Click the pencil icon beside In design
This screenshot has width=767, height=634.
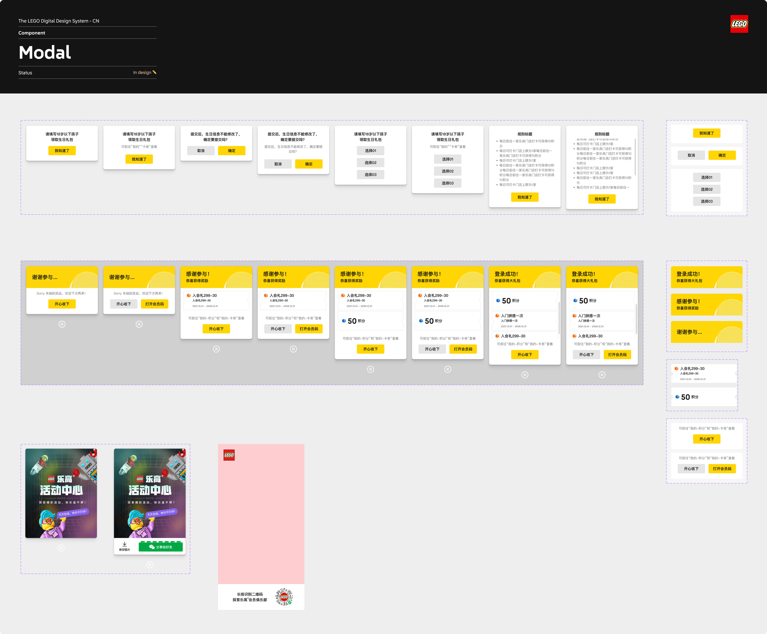pos(154,72)
